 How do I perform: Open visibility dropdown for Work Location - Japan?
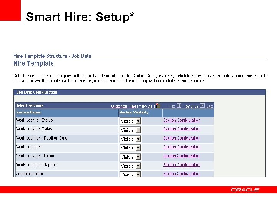[x=130, y=166]
